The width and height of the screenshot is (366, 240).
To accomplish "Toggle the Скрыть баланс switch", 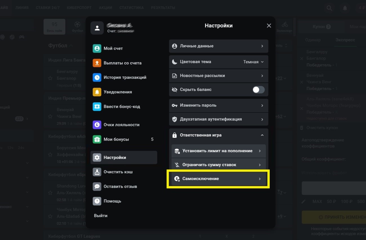I will [x=258, y=90].
